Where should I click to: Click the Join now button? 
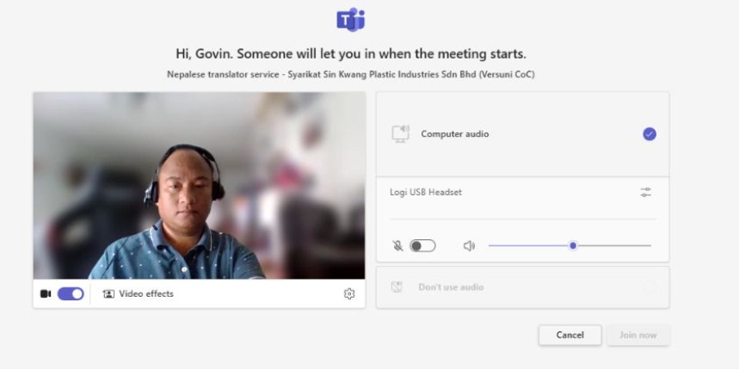click(x=638, y=335)
